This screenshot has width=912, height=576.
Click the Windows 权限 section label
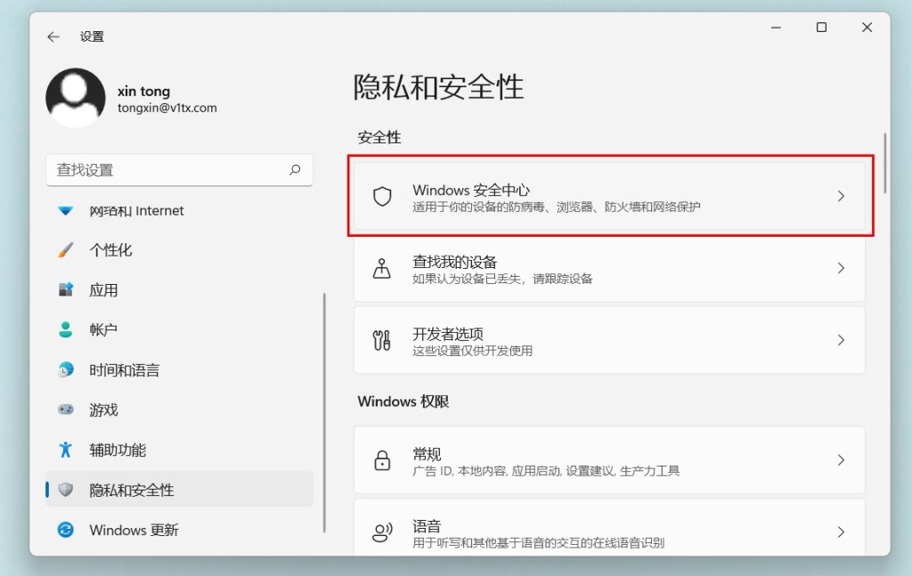pos(403,402)
